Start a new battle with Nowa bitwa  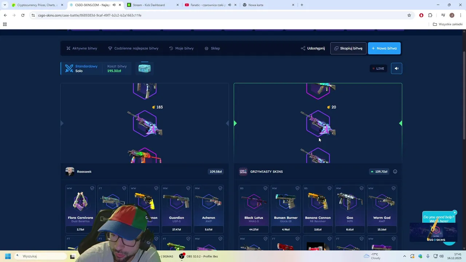pos(384,48)
